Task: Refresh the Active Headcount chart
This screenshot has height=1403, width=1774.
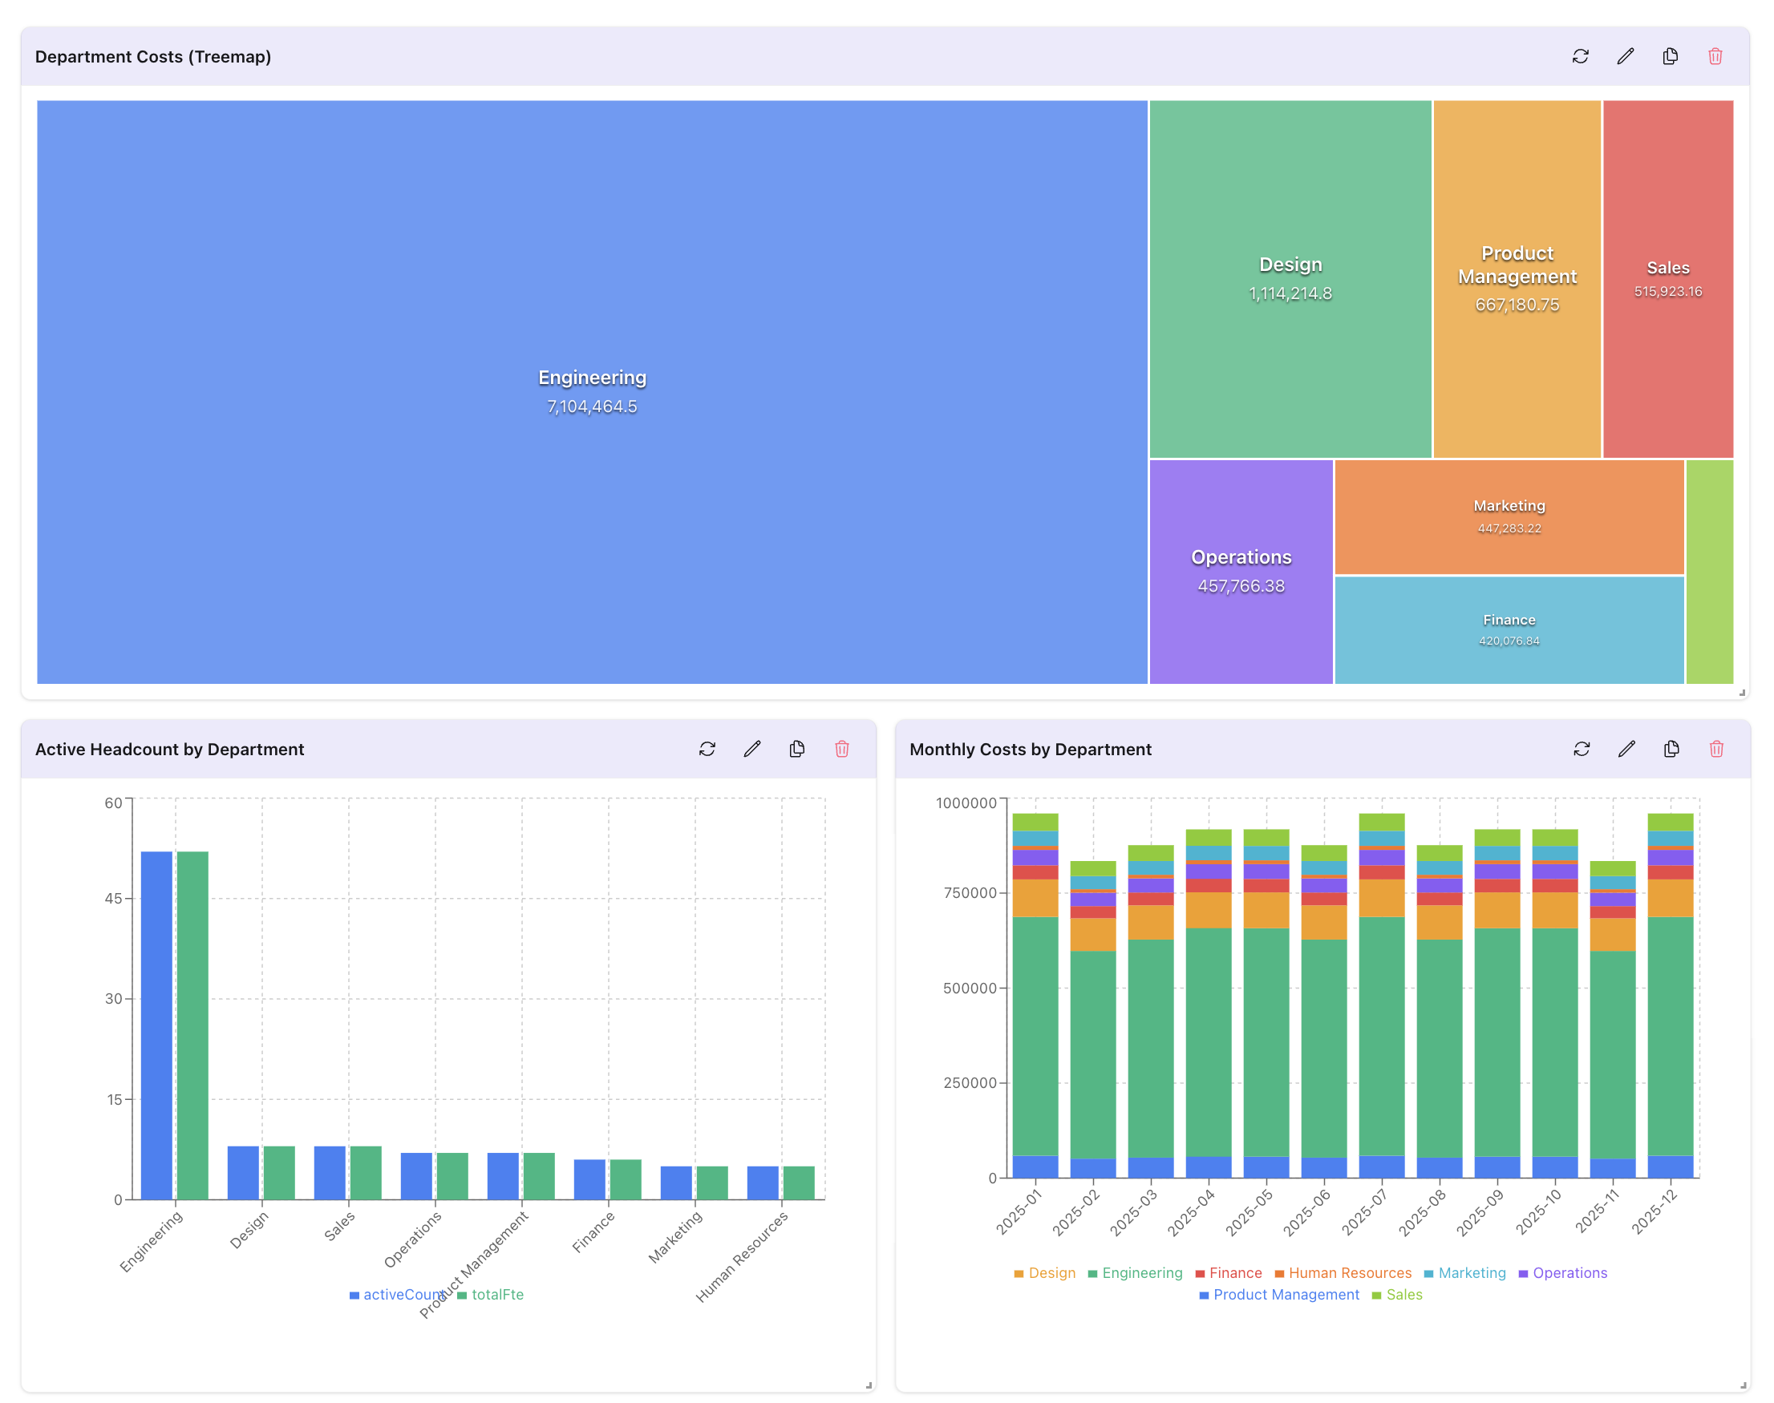Action: (707, 748)
